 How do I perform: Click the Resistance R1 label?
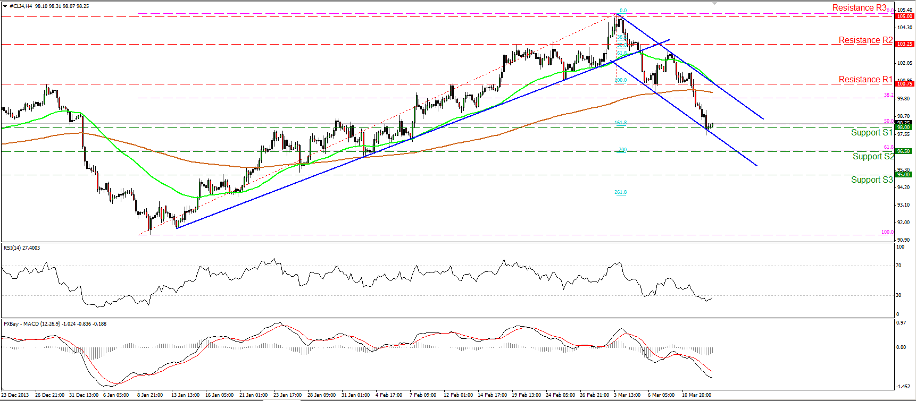(x=865, y=80)
